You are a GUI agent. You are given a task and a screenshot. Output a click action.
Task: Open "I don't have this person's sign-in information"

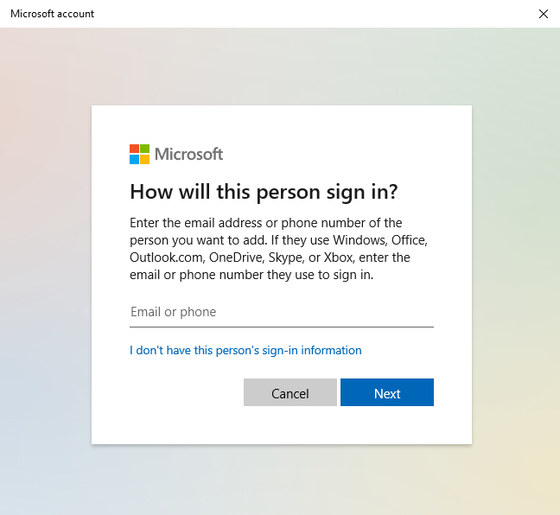pos(245,350)
